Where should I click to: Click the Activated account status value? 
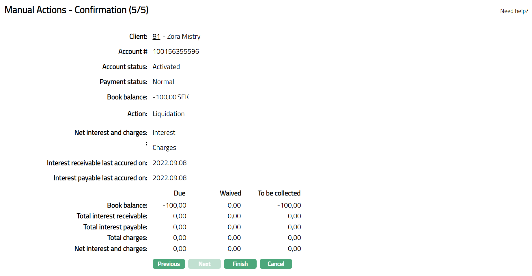166,67
